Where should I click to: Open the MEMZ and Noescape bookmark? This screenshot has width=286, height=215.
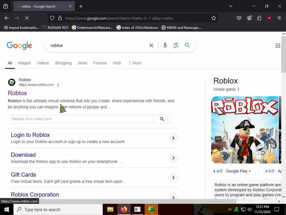point(182,28)
